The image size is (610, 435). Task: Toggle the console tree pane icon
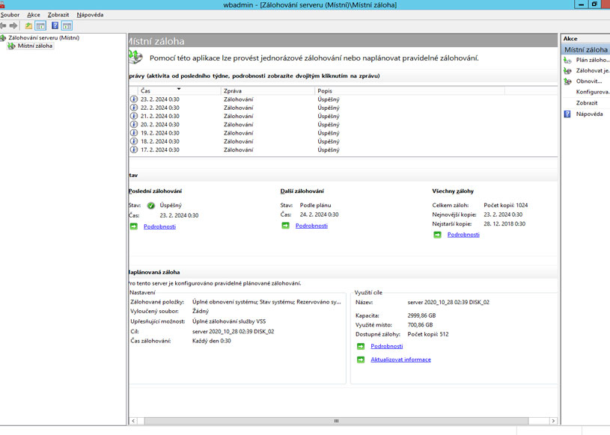point(40,26)
